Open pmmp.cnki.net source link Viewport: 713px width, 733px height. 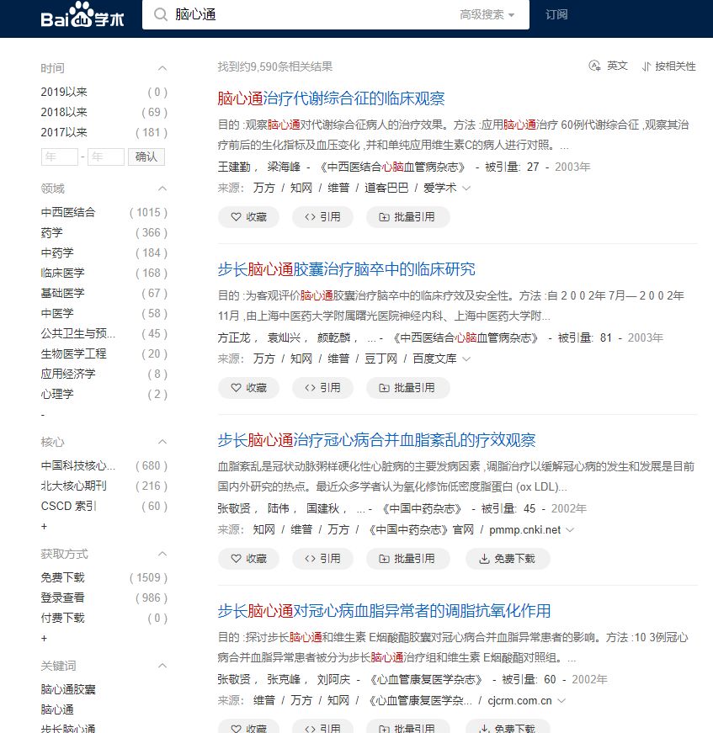(524, 529)
